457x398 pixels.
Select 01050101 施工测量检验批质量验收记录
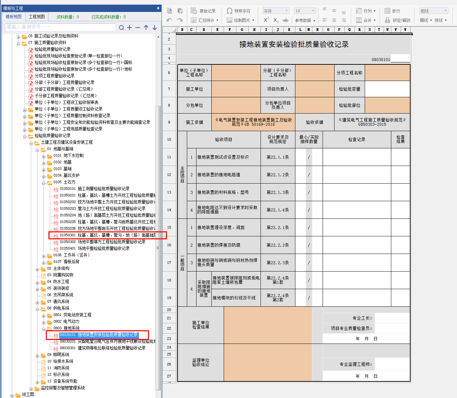[x=95, y=189]
